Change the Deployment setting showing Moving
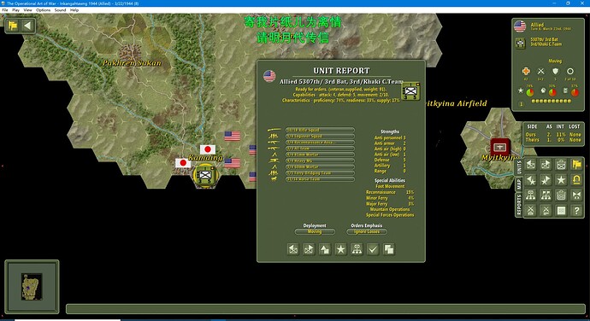Viewport: 590px width, 321px height. (x=315, y=231)
